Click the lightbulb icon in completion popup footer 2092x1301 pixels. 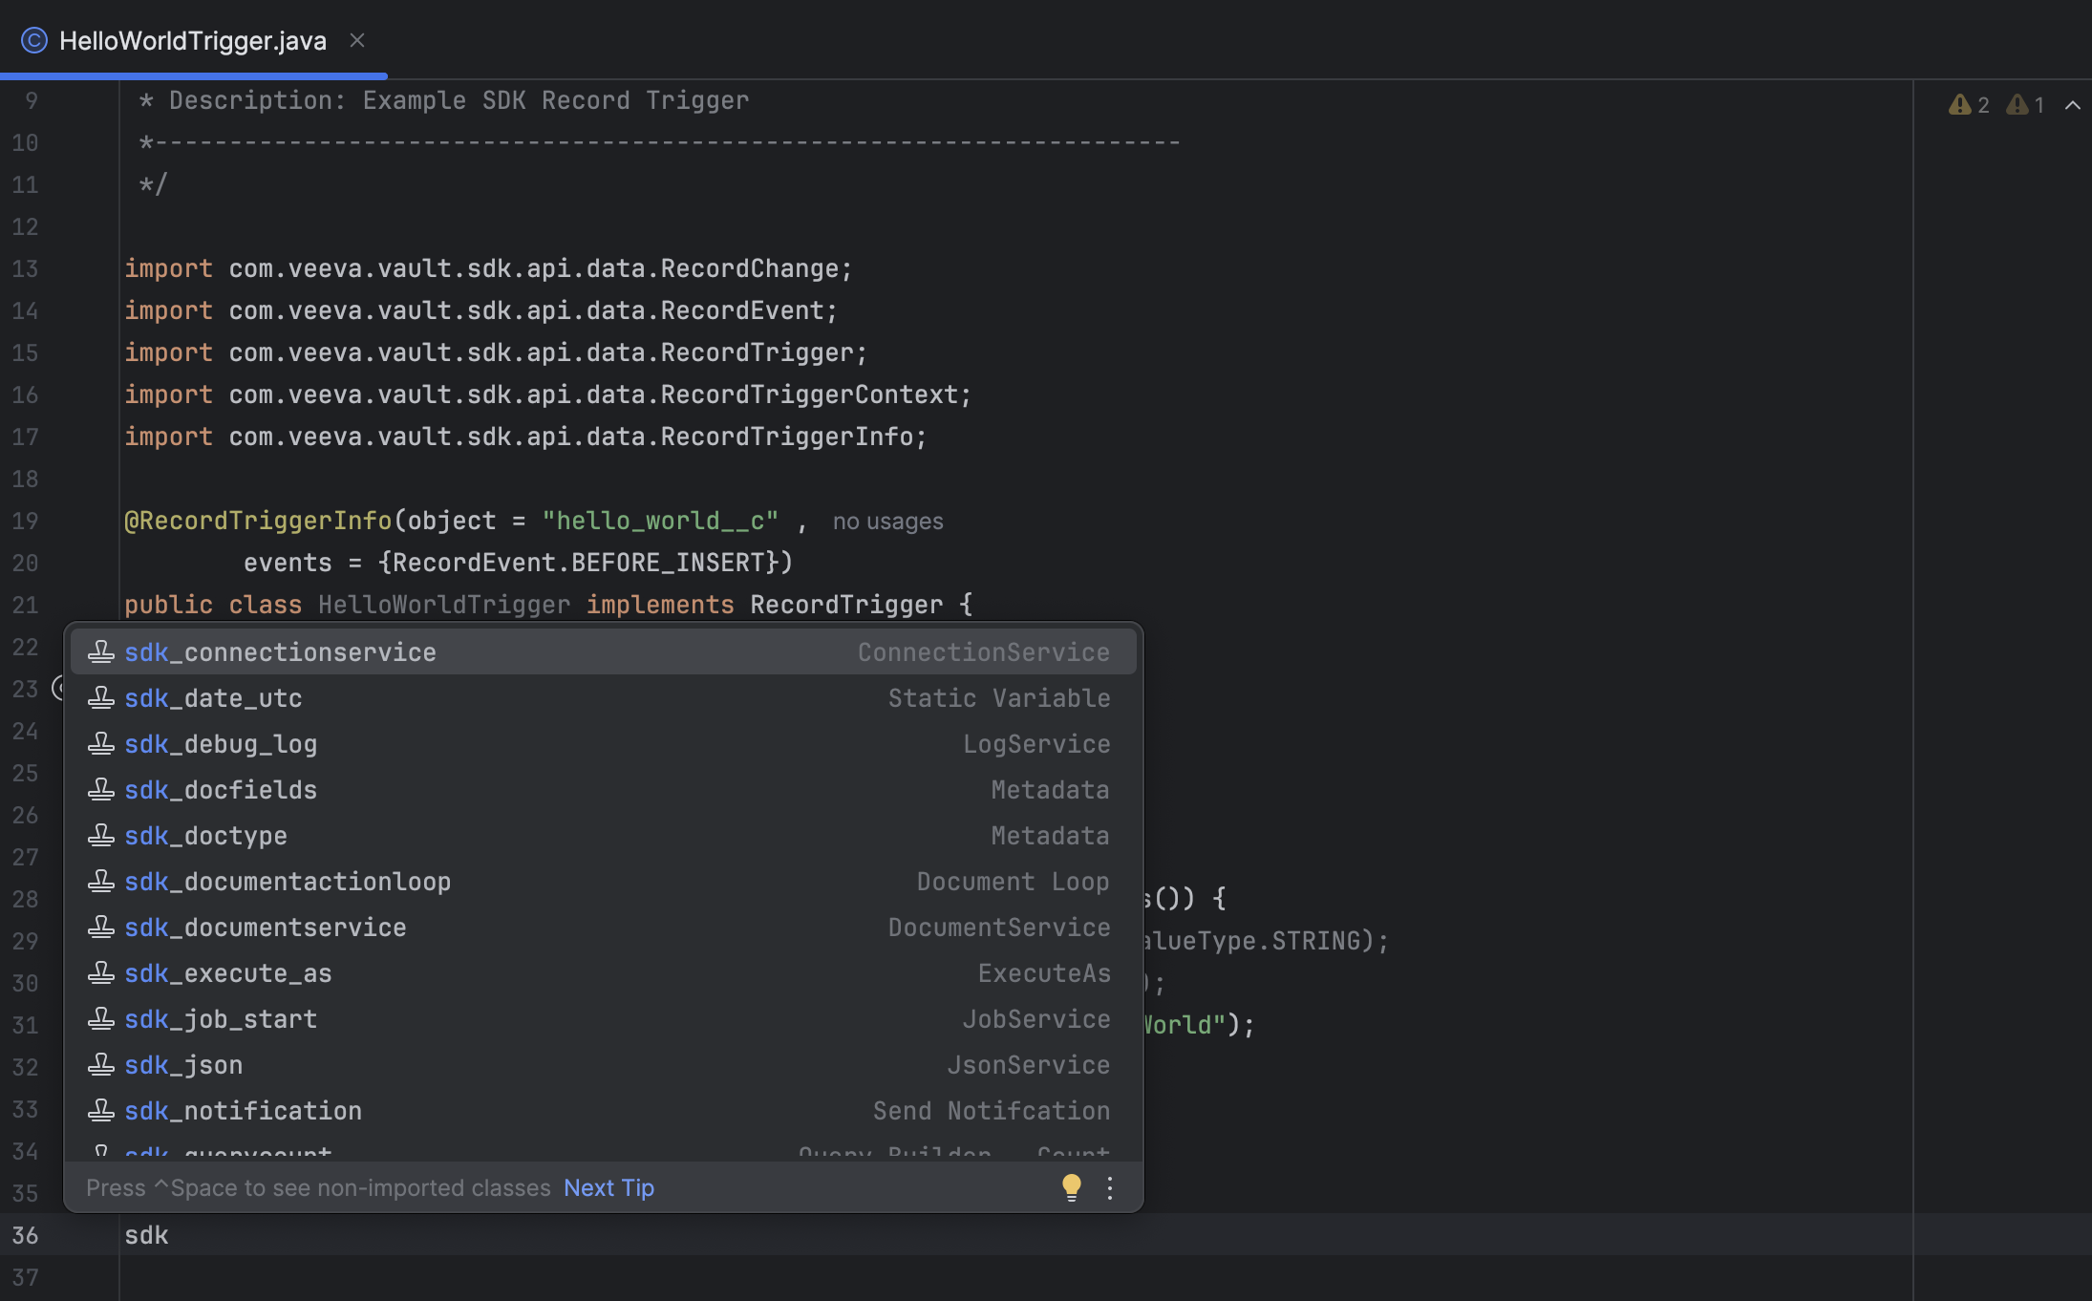click(1071, 1187)
